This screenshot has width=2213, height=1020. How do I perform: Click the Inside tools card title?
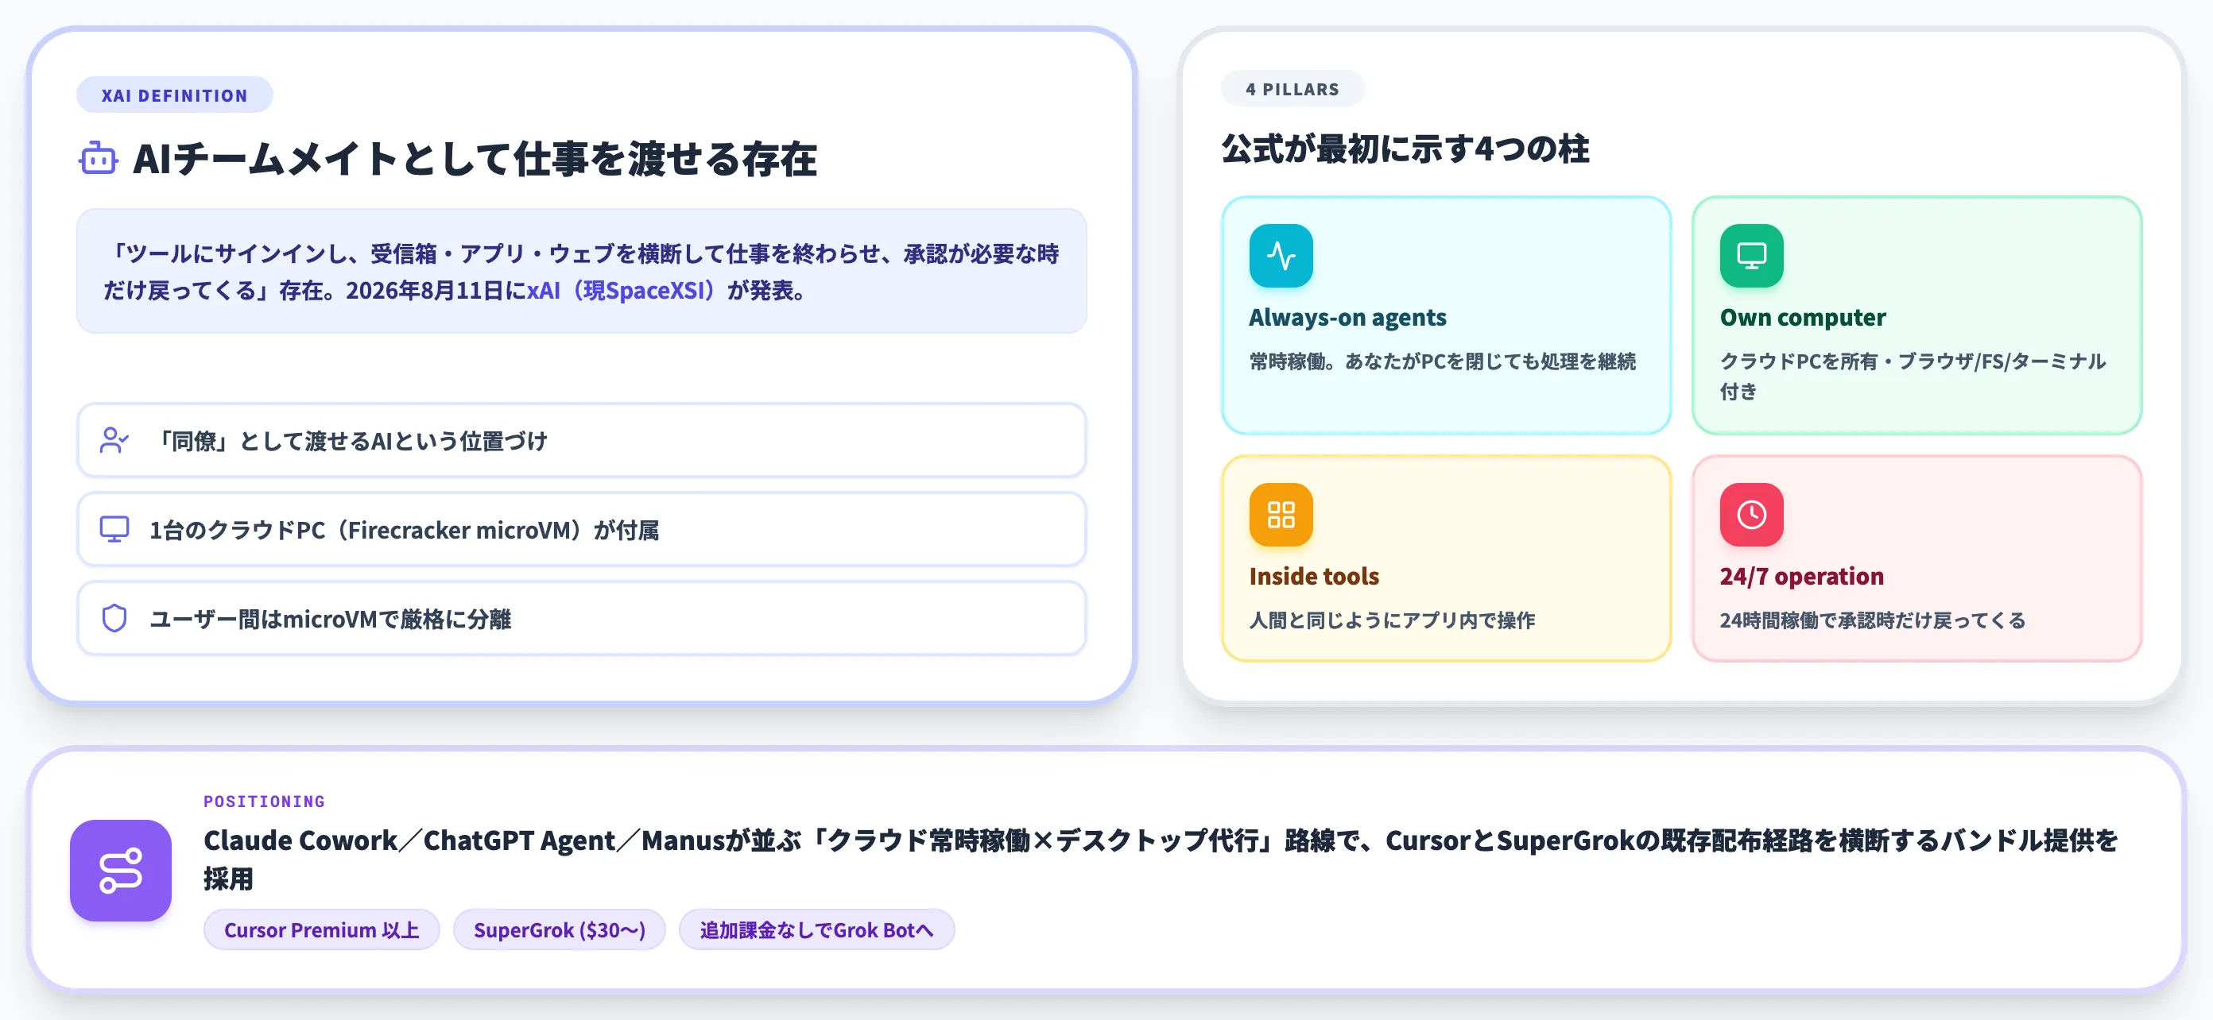coord(1313,576)
